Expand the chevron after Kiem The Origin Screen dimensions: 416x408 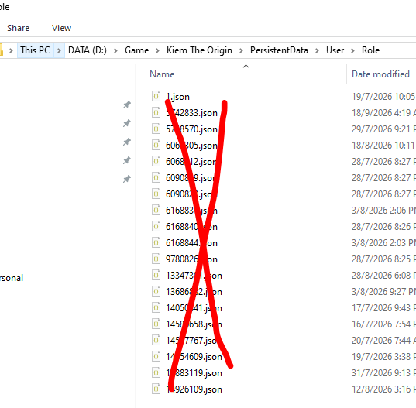[x=241, y=50]
